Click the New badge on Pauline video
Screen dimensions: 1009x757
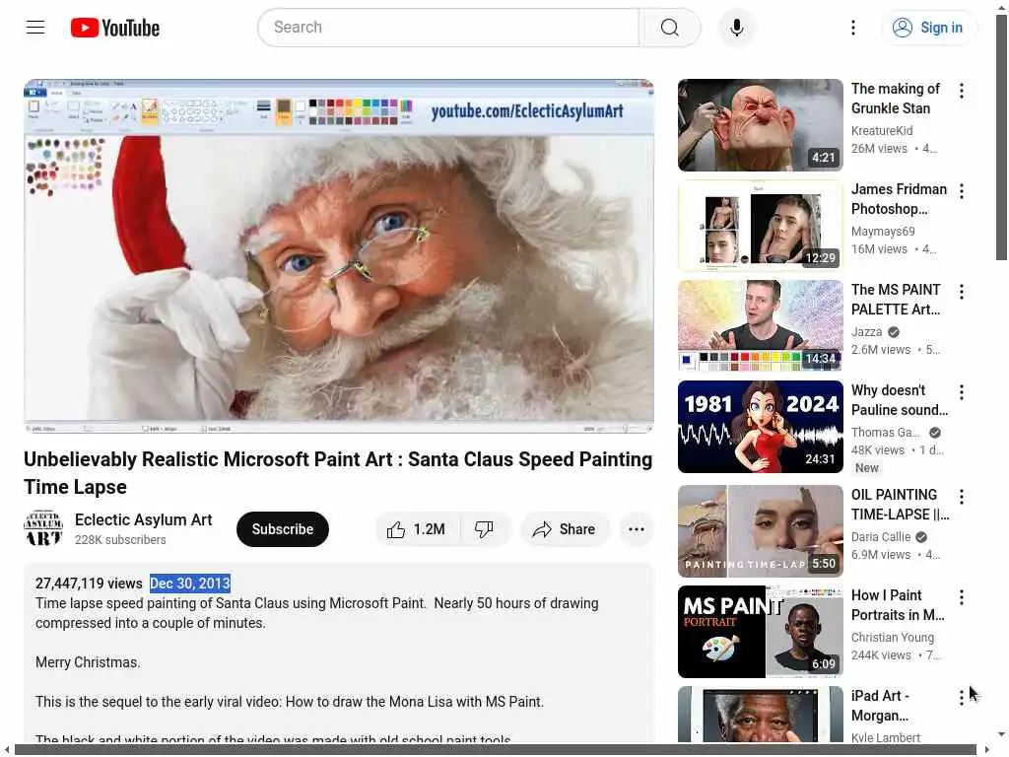[867, 468]
